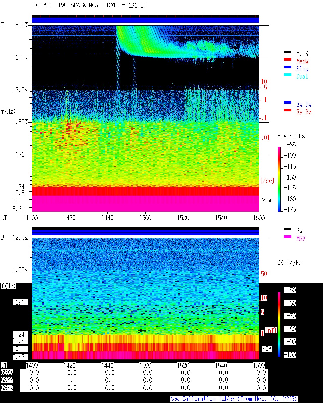Click the E panel 12.5K frequency label
This screenshot has height=403, width=323.
pos(20,90)
